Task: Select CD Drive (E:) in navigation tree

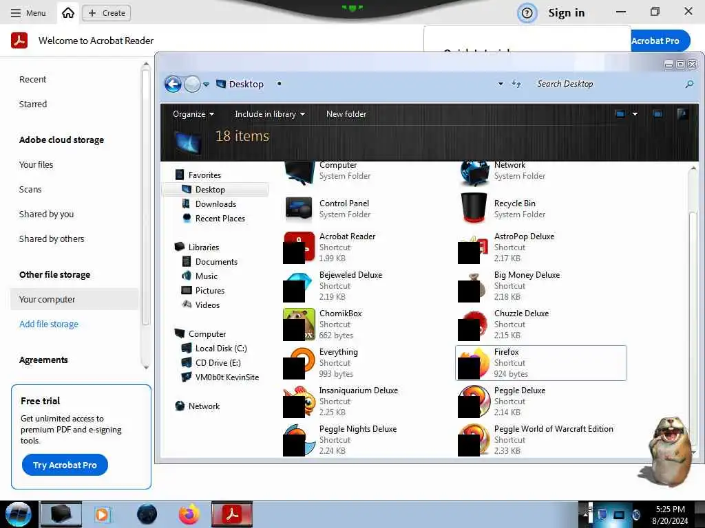Action: point(218,363)
